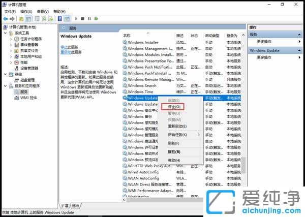Click the Start service play icon
The height and width of the screenshot is (217, 305).
(x=76, y=19)
